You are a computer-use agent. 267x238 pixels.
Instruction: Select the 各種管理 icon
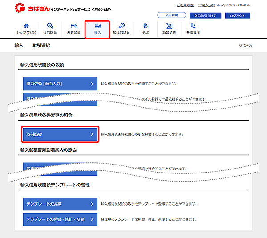tap(193, 26)
